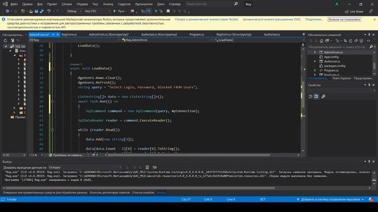Toggle word wrap in the Output panel
This screenshot has width=378, height=212.
(155, 167)
